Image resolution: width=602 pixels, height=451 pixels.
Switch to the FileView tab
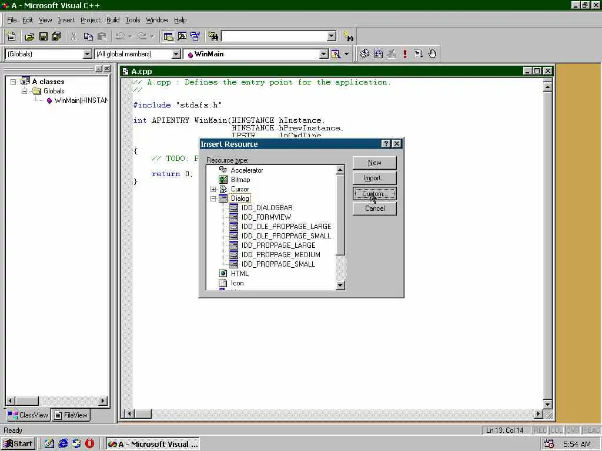point(71,415)
